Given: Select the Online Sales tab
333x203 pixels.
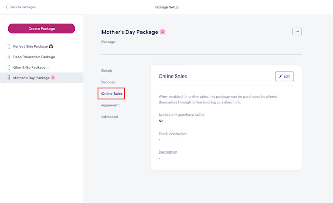Looking at the screenshot, I should coord(112,94).
